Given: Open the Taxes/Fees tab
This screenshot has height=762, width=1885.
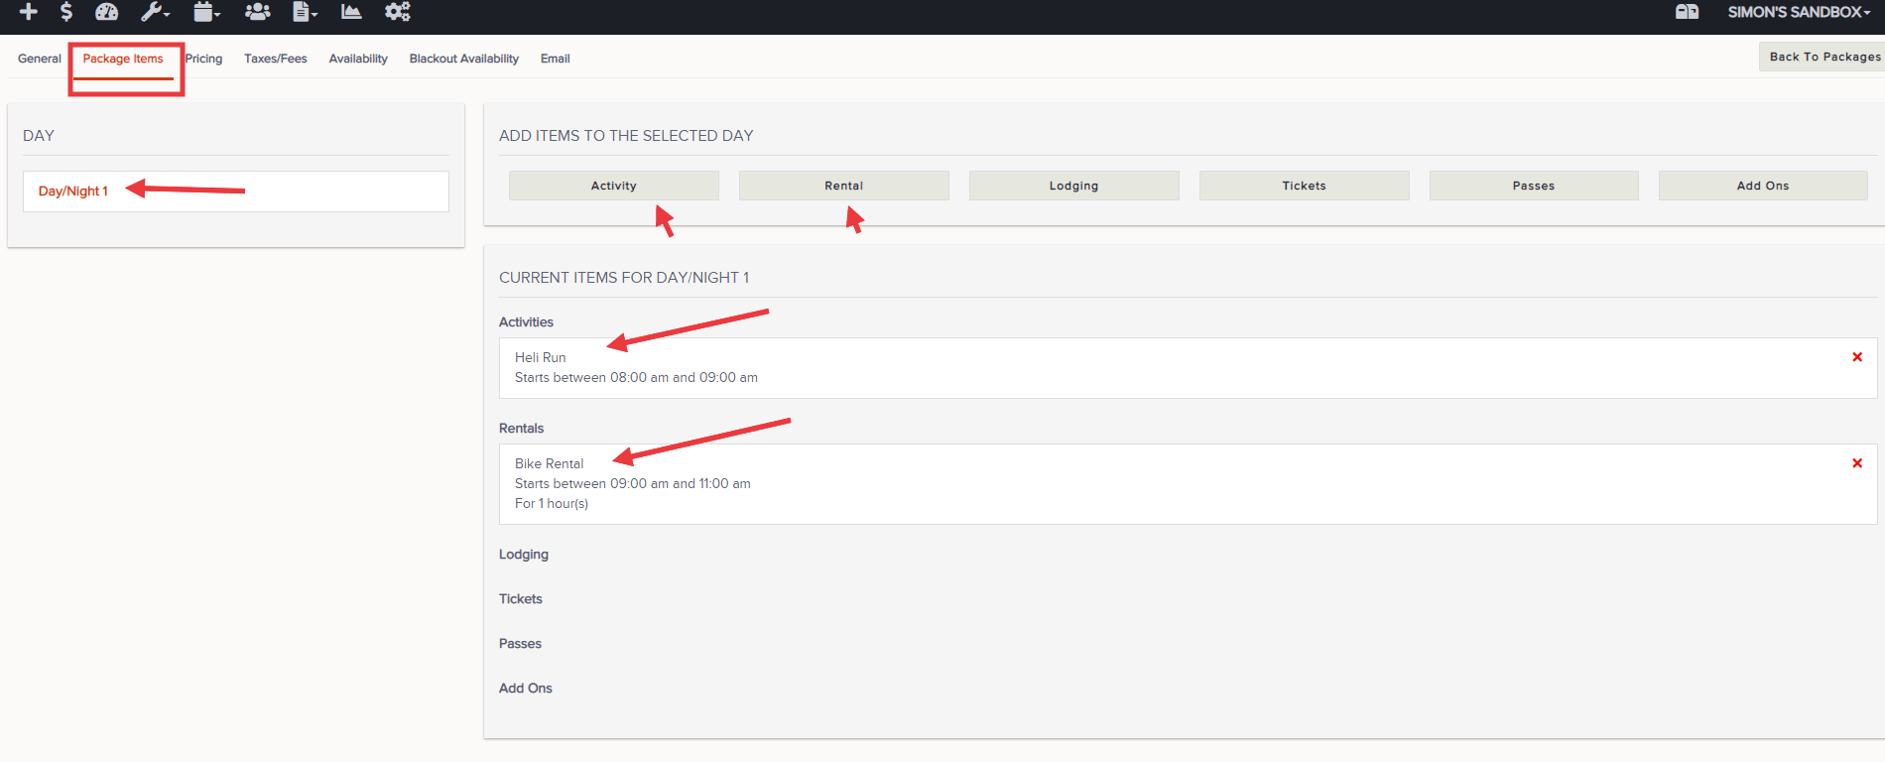Looking at the screenshot, I should tap(276, 59).
